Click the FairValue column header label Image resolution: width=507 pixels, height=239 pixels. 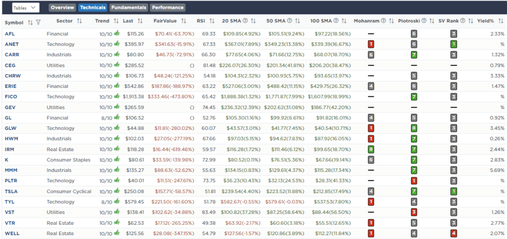click(x=165, y=21)
